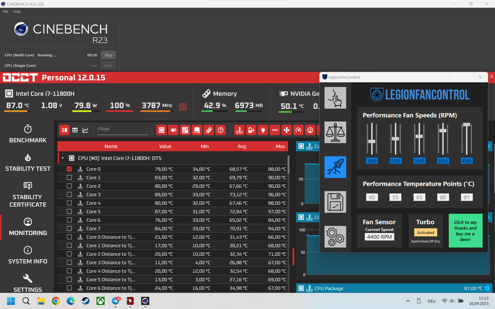
Task: Expand the system tray hidden icons chevron
Action: coord(408,301)
